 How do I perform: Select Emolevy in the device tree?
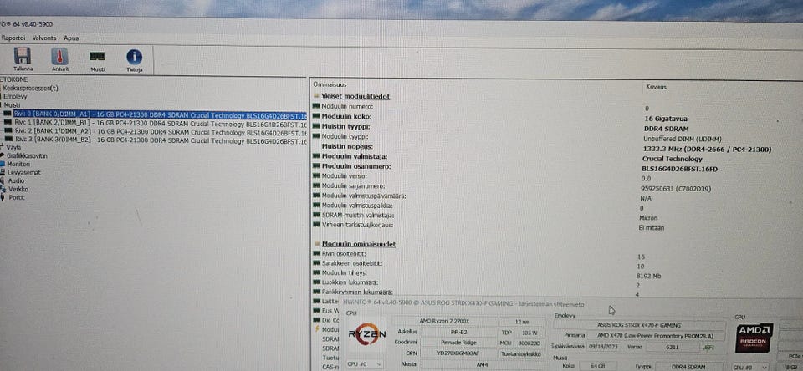click(x=15, y=96)
